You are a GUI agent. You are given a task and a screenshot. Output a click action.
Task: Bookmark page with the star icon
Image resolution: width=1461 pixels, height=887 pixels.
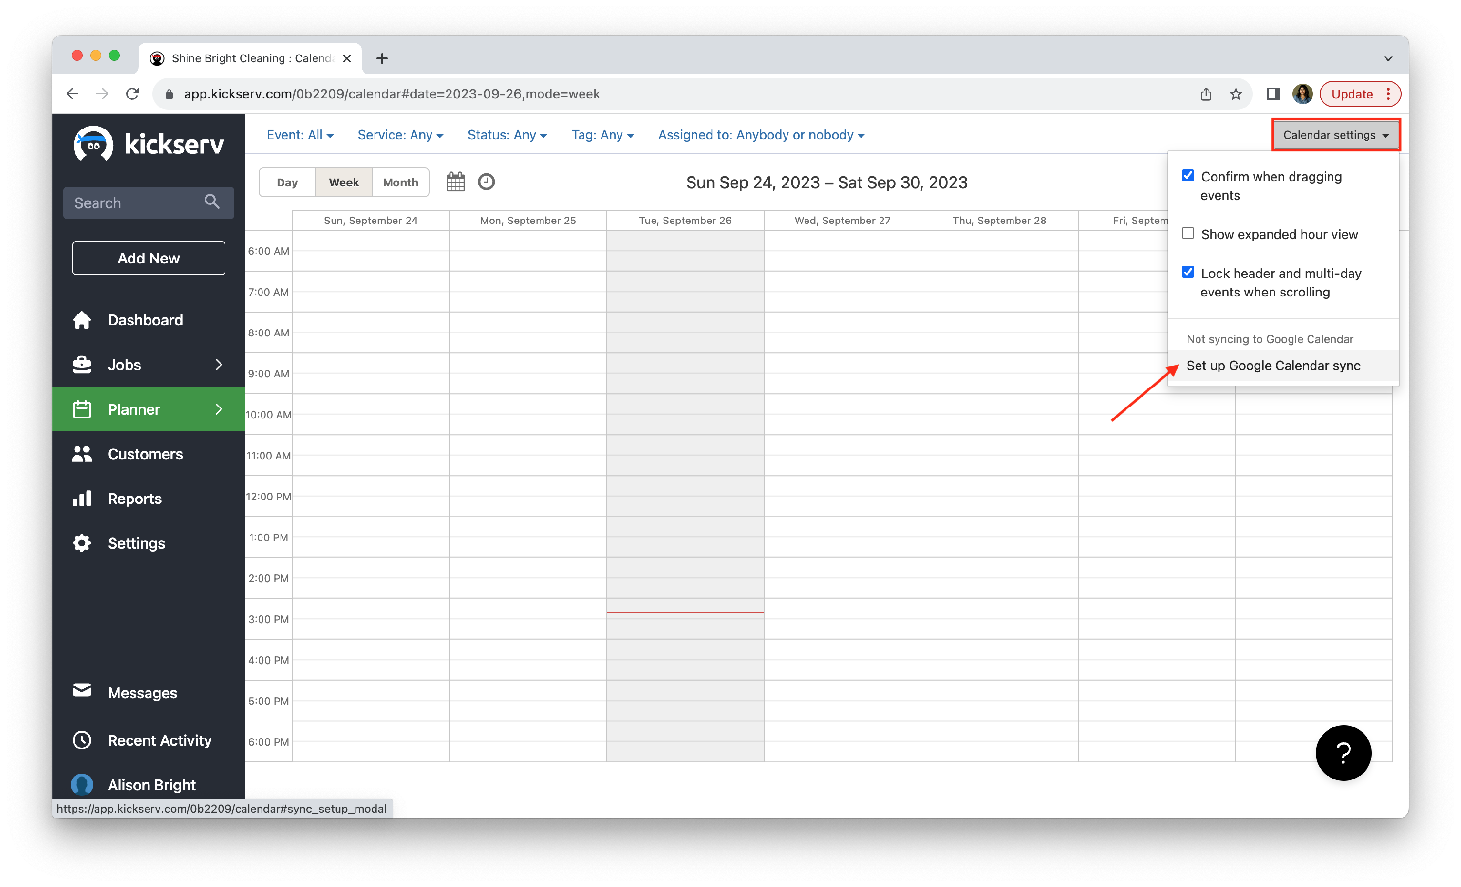[1236, 94]
